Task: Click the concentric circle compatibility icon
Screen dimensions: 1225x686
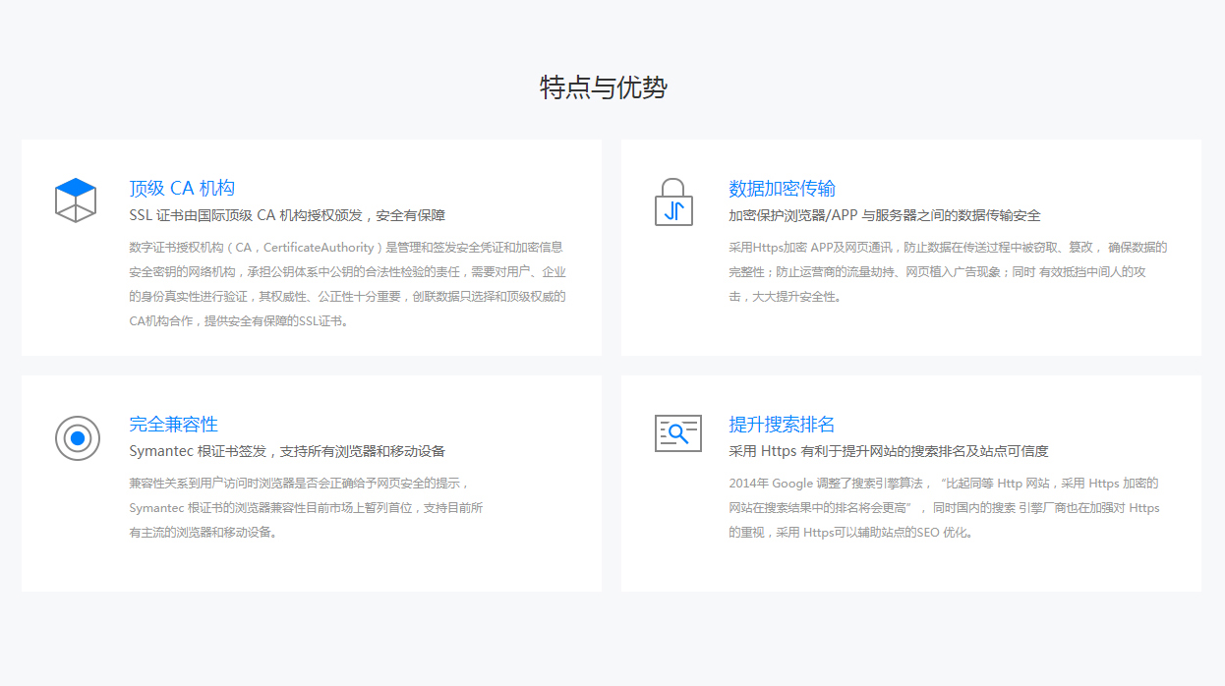Action: point(78,437)
